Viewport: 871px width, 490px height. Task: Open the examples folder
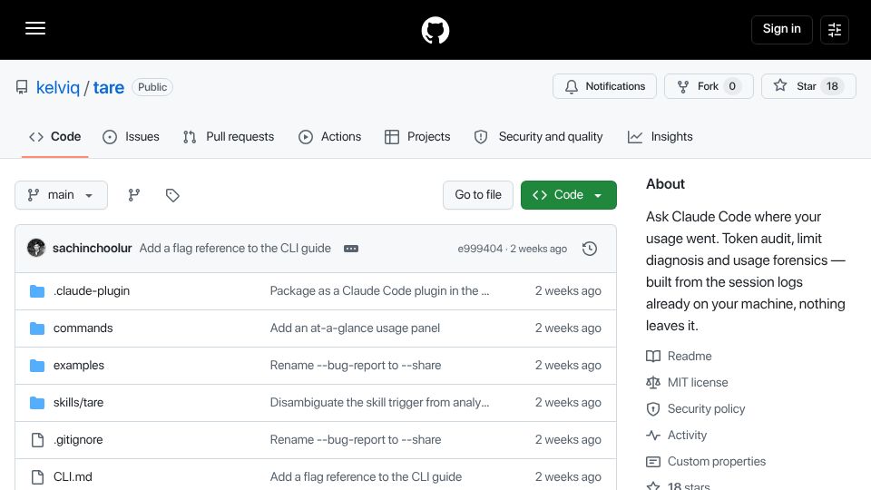[79, 366]
